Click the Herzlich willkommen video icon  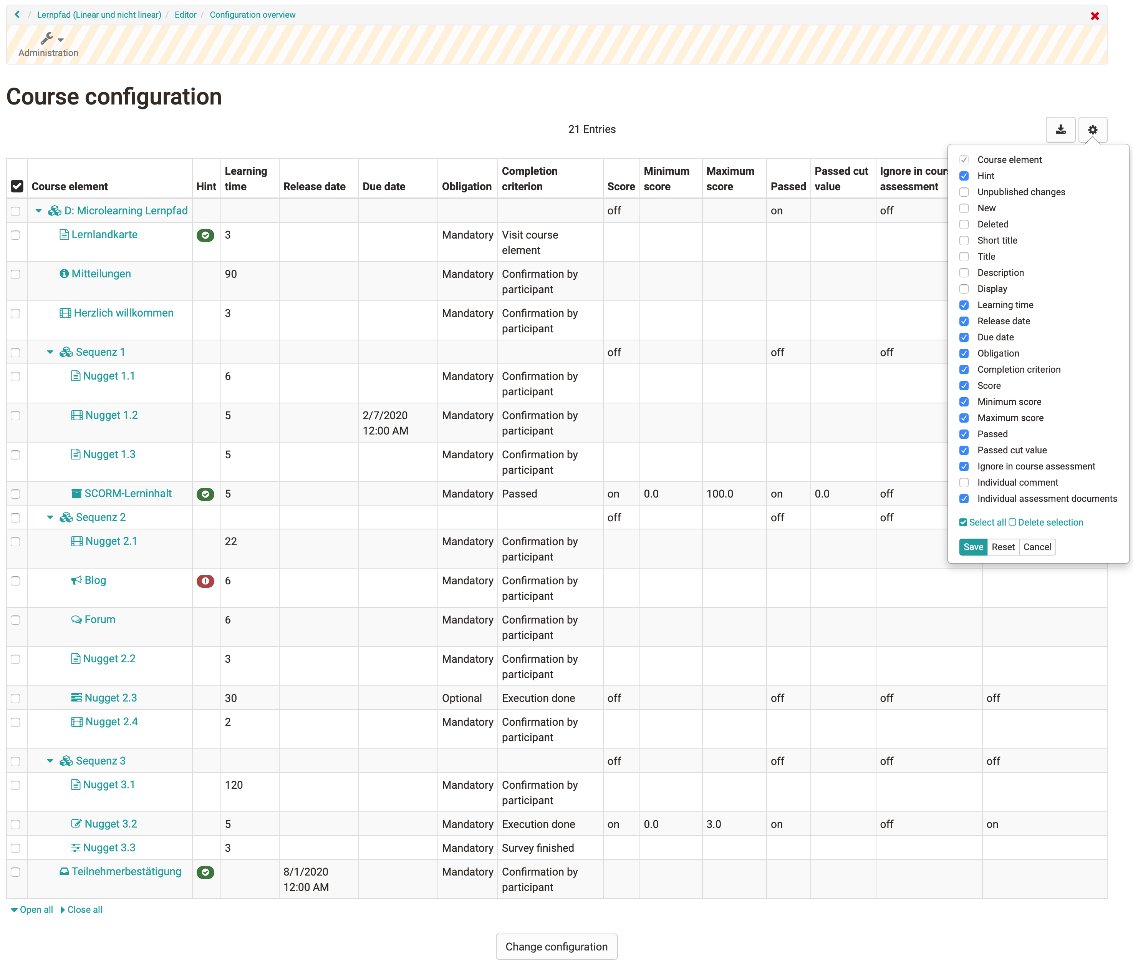[x=65, y=313]
